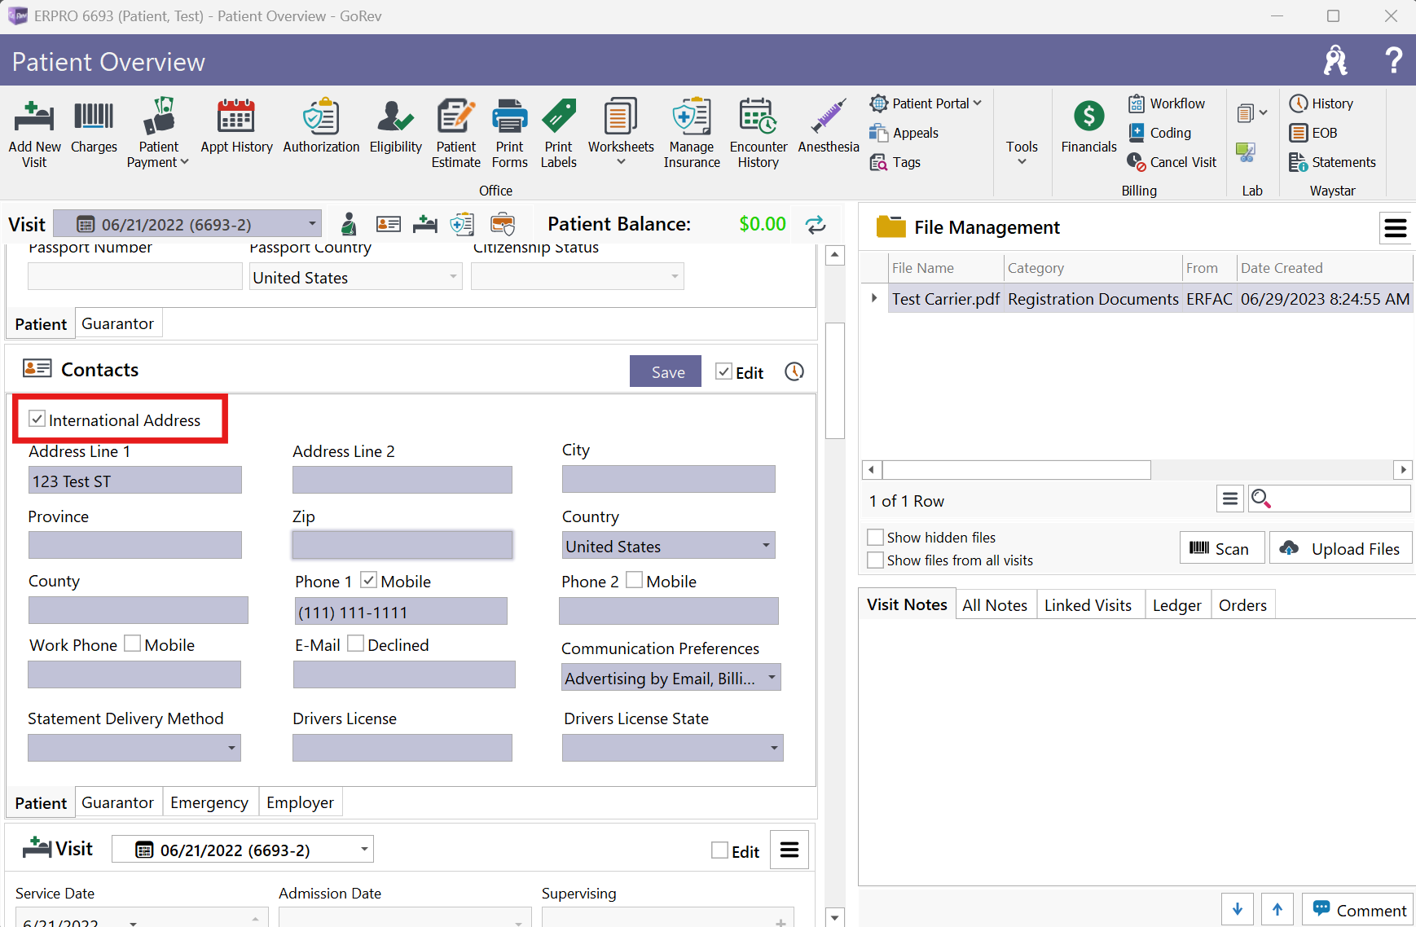Open Add New Visit
The width and height of the screenshot is (1416, 927).
[x=34, y=133]
